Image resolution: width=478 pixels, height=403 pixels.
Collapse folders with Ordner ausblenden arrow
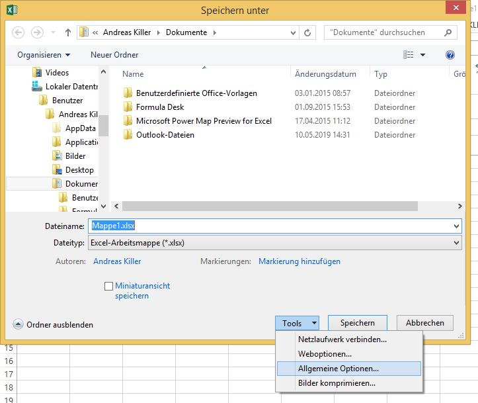19,325
